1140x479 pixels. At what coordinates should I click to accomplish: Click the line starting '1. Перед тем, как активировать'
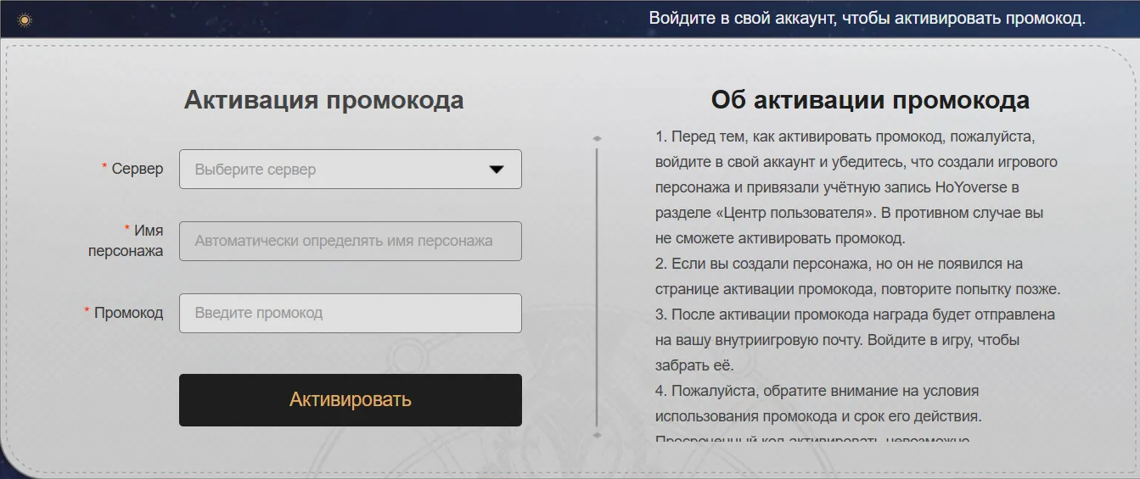coord(845,136)
